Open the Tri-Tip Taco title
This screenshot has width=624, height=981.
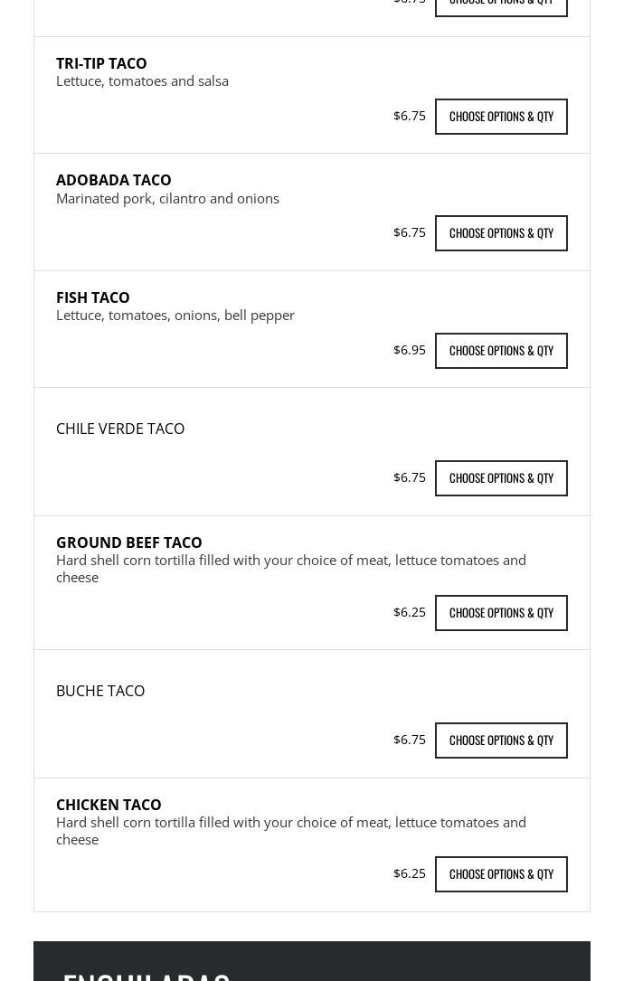pyautogui.click(x=101, y=63)
